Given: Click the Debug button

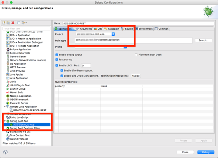Looking at the screenshot, I should [206, 152].
